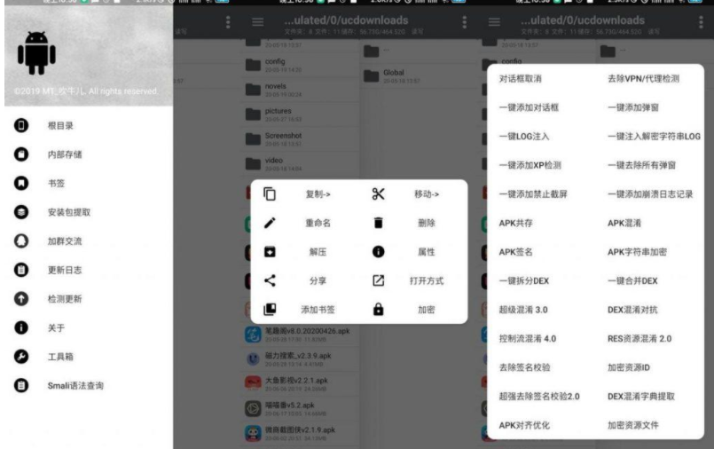This screenshot has height=449, width=714.
Task: Click the archive icon next to 解压
Action: pos(270,252)
